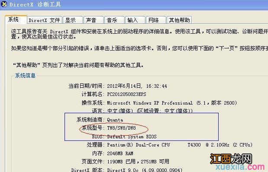Click the manufacturer value Quanta
The image size is (268, 172).
115,120
